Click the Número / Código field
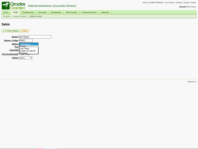Viewport: 198px width, 149px height. [26, 40]
